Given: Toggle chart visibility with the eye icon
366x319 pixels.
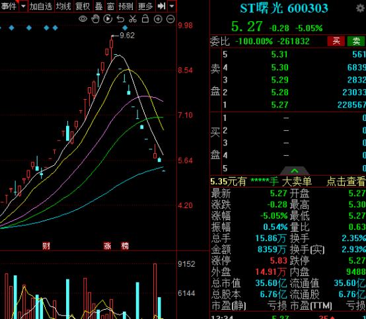Looking at the screenshot, I should [x=83, y=19].
